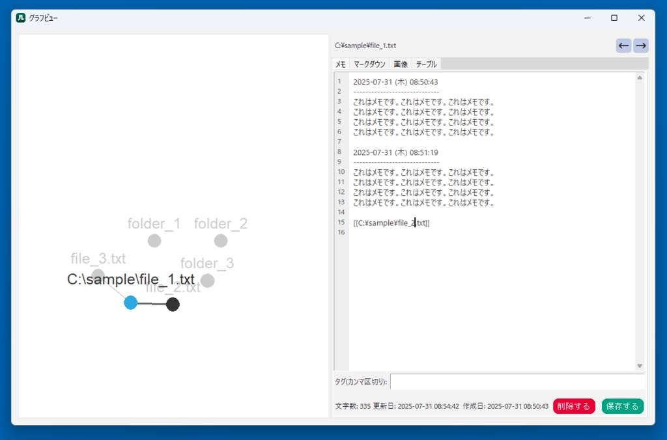Select the dark file_2.txt graph node
667x440 pixels.
(x=173, y=305)
